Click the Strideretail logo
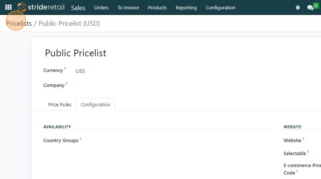321x179 pixels. pos(41,7)
